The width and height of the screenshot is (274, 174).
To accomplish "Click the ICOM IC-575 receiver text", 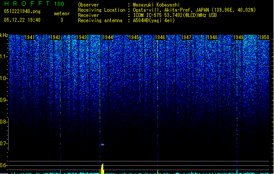I will [x=175, y=15].
